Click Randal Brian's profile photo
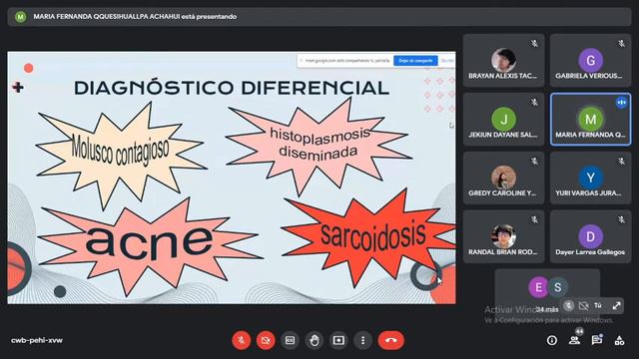This screenshot has height=359, width=639. tap(503, 236)
